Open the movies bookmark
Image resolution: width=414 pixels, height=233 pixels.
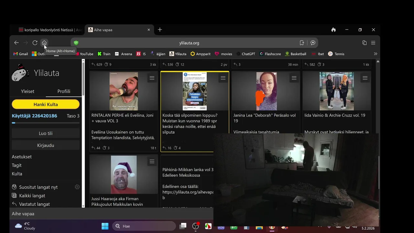tap(223, 54)
